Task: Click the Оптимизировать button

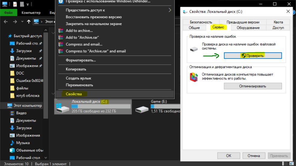Action: pyautogui.click(x=253, y=86)
